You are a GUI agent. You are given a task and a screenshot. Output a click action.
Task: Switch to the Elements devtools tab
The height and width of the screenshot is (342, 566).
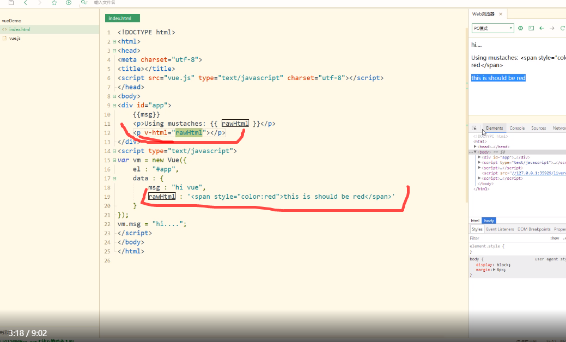pyautogui.click(x=494, y=128)
